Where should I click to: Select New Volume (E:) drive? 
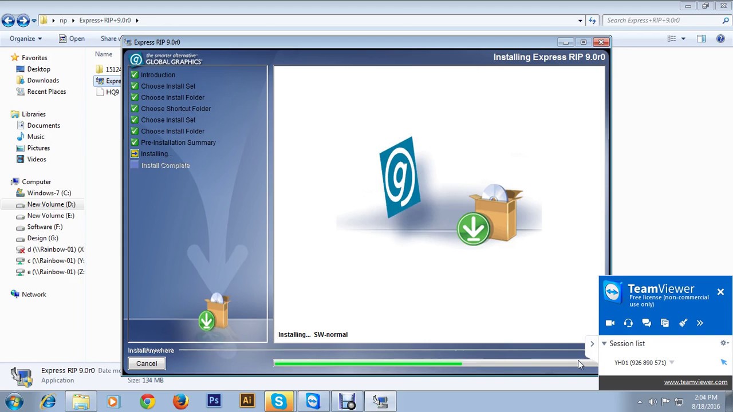[50, 215]
